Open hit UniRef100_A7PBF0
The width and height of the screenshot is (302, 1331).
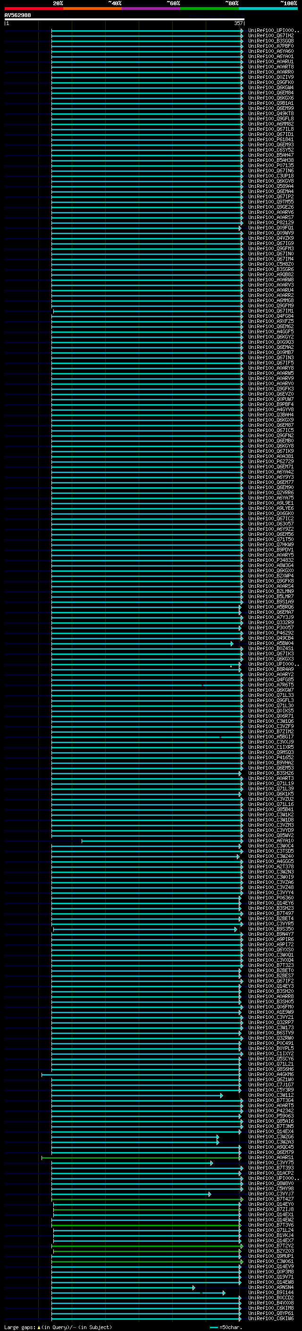pyautogui.click(x=271, y=46)
